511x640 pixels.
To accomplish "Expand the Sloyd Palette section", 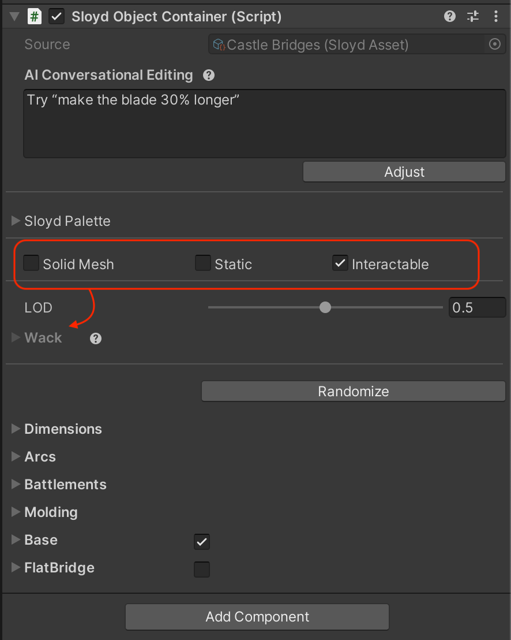I will 16,221.
